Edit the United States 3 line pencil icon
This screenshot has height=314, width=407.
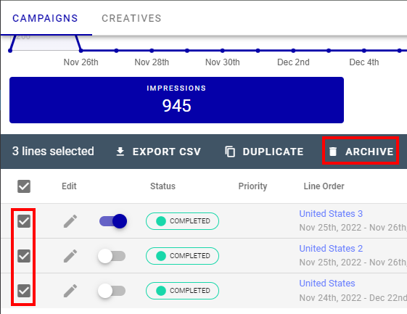(x=70, y=221)
